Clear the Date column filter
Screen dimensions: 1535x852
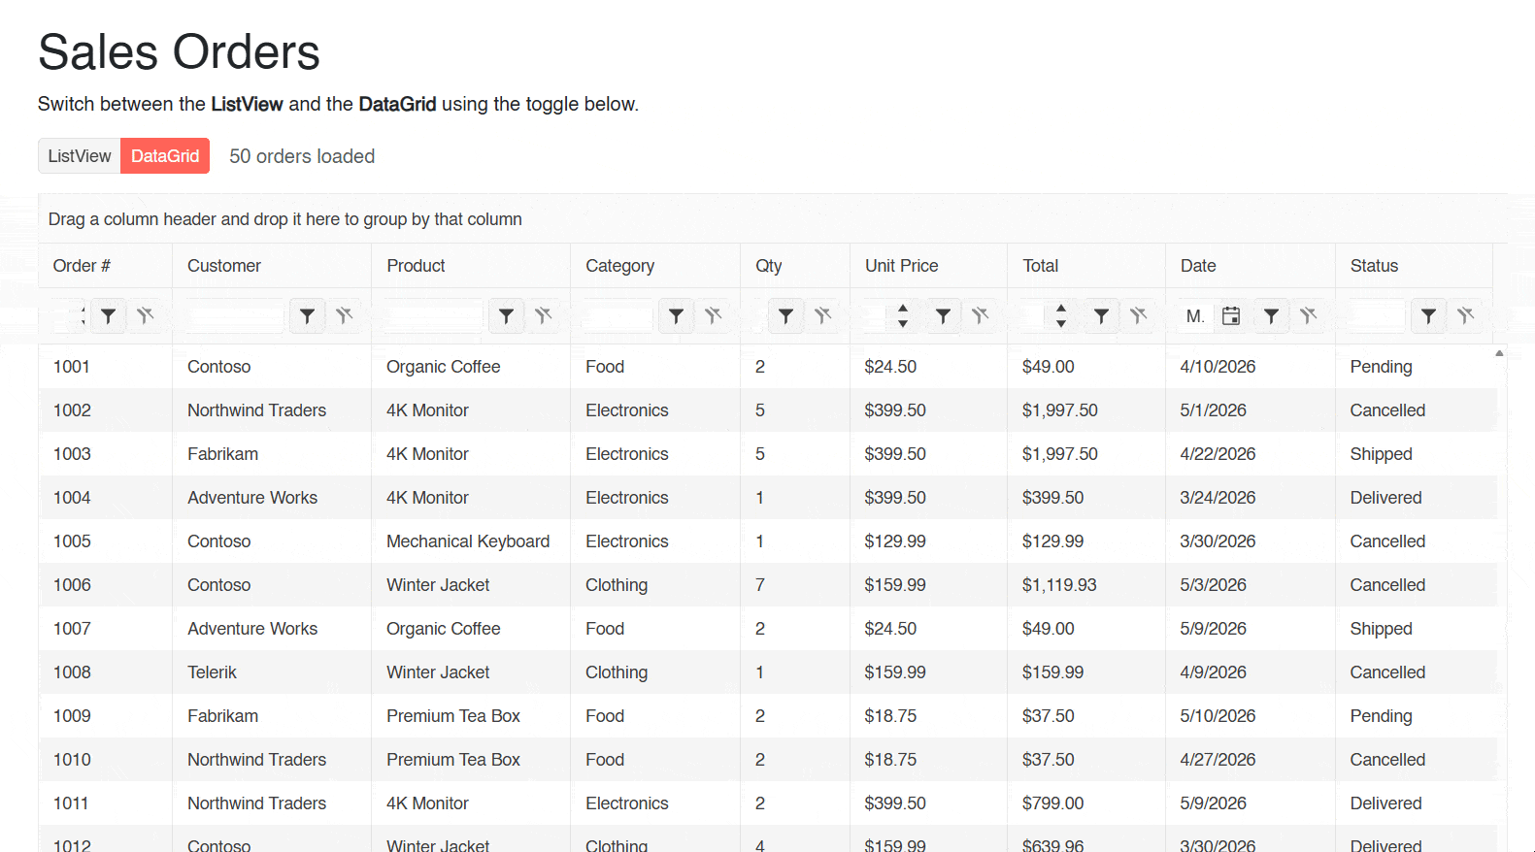1308,315
